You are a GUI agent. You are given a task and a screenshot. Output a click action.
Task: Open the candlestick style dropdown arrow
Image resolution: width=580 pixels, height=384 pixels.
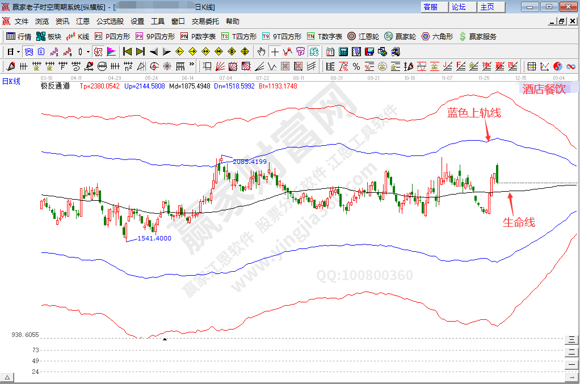click(x=88, y=52)
